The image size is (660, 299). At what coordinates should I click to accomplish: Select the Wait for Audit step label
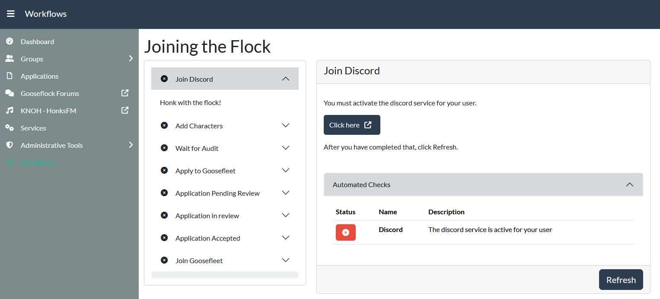click(x=197, y=148)
